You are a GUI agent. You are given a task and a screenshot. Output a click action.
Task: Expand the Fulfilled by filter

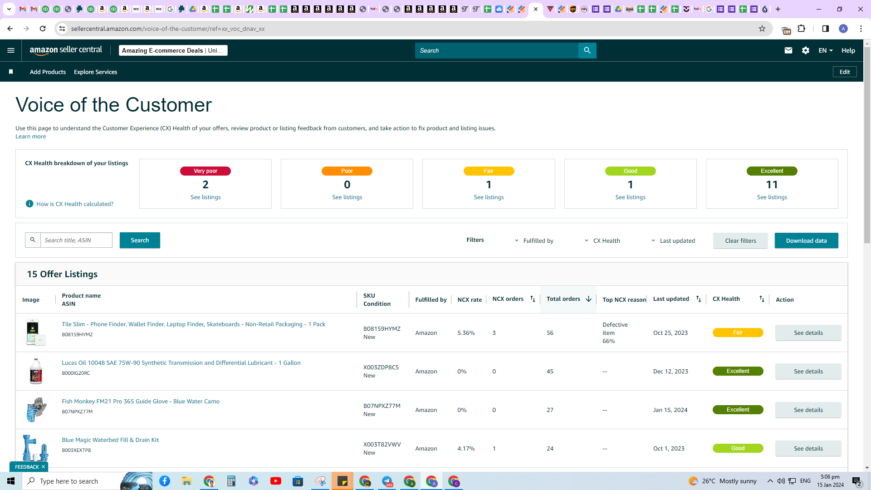pyautogui.click(x=534, y=240)
